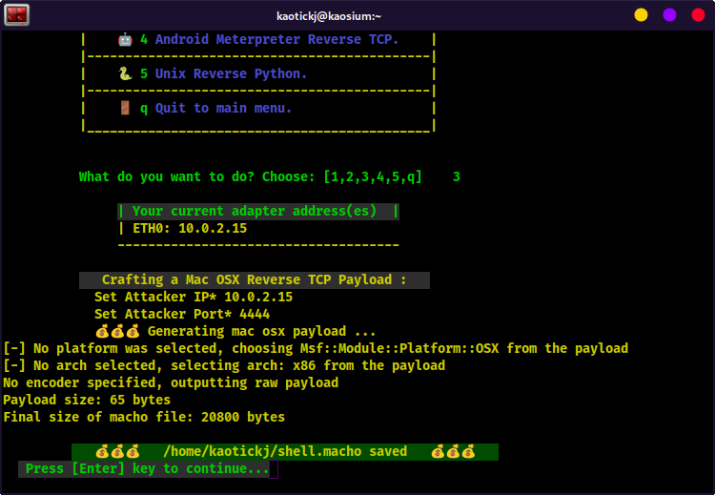Click 'Set Attacker Port* 4444' line
Screen dimensions: 715x495
(x=182, y=314)
